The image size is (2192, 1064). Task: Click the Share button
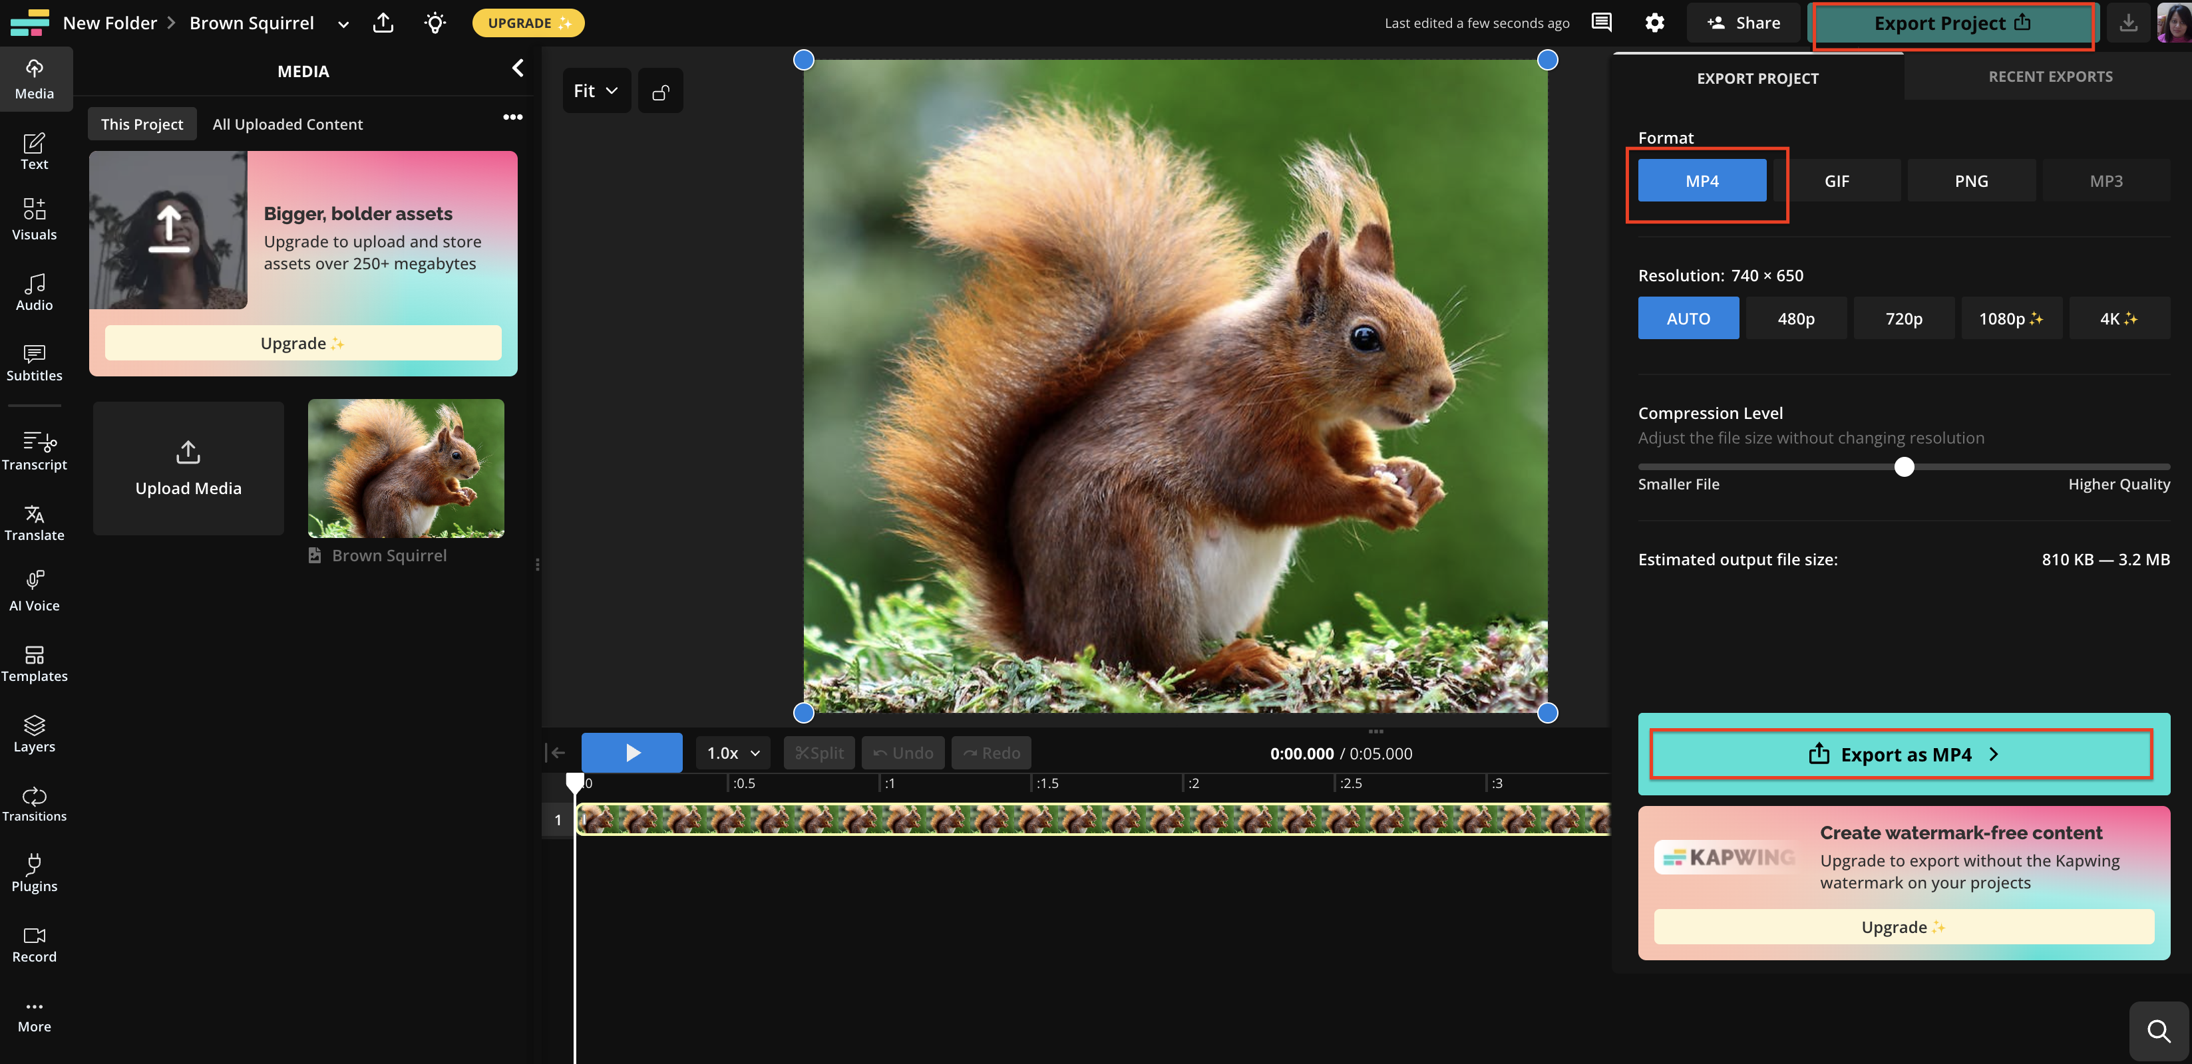pyautogui.click(x=1743, y=23)
